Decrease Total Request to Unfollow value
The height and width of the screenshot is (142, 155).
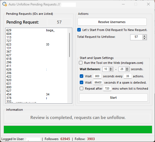pyautogui.click(x=145, y=38)
